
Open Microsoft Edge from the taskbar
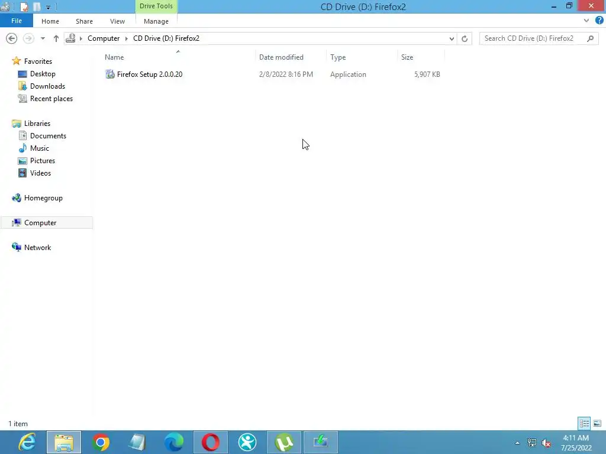pyautogui.click(x=174, y=442)
